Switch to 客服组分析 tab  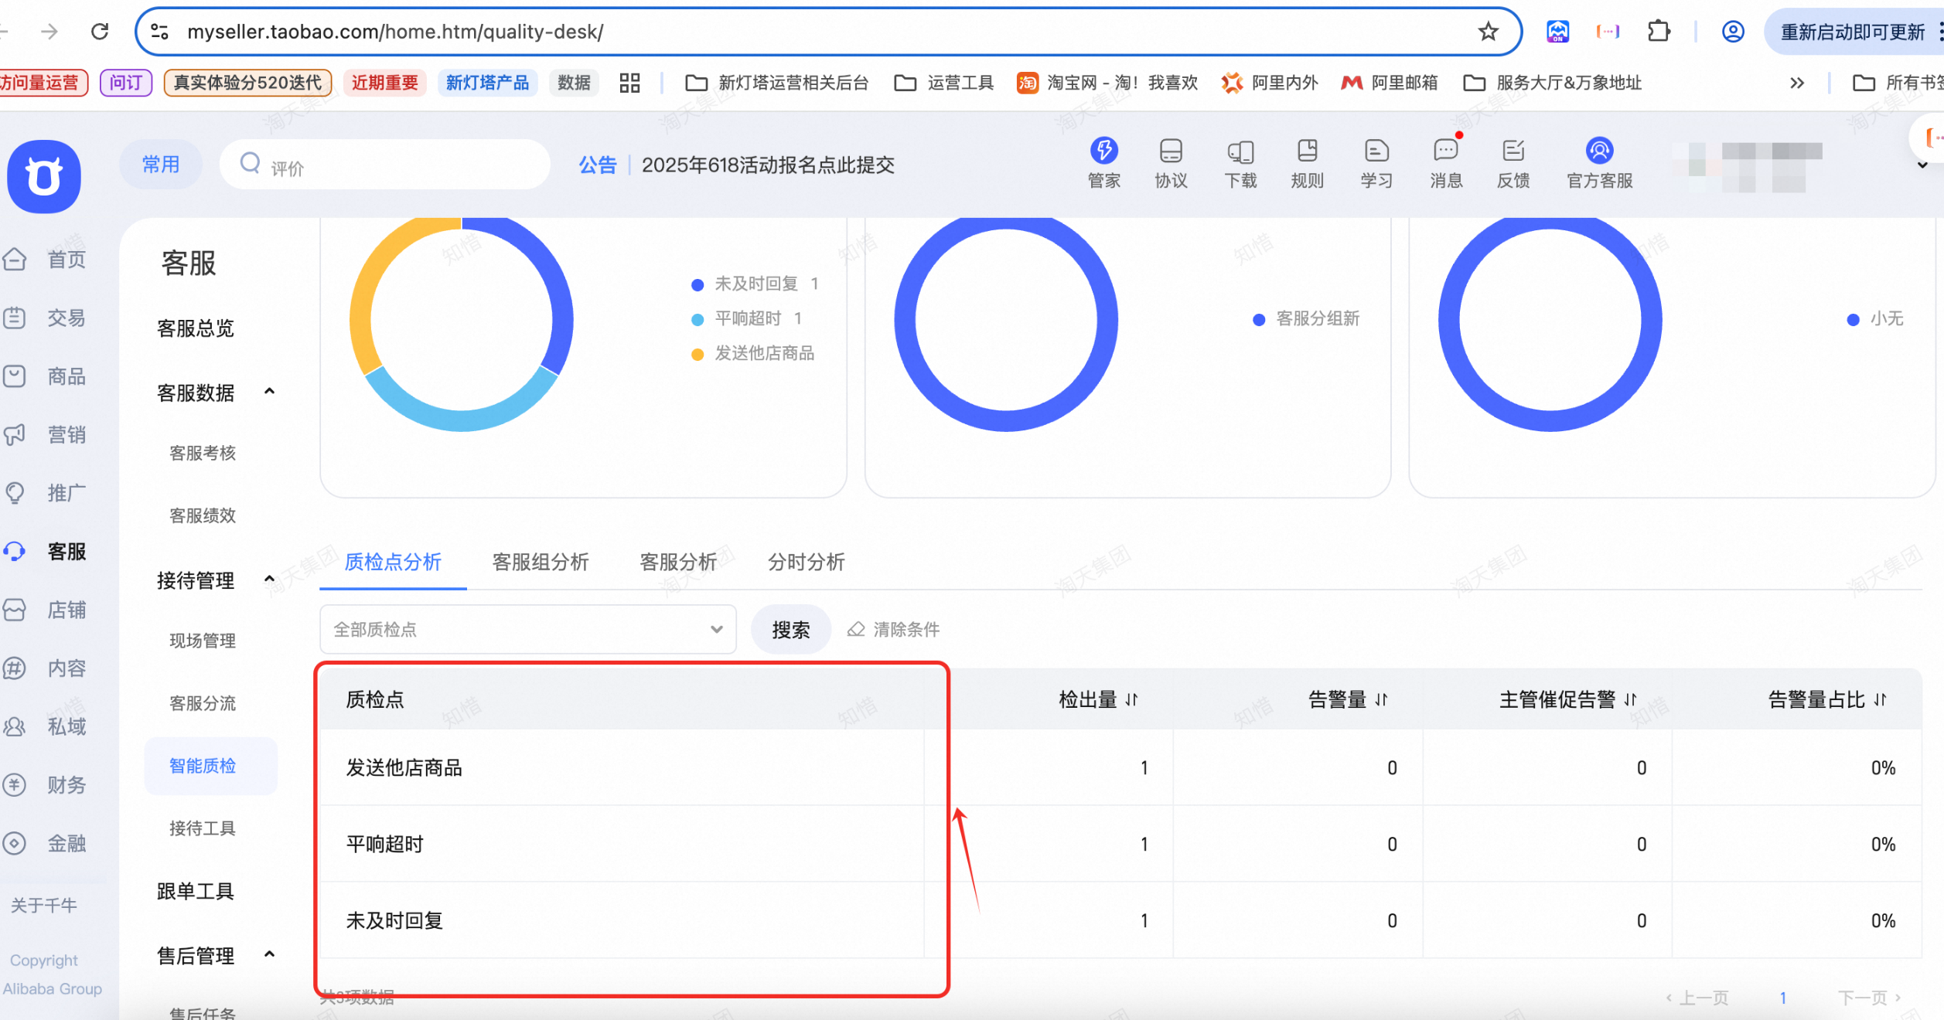541,562
